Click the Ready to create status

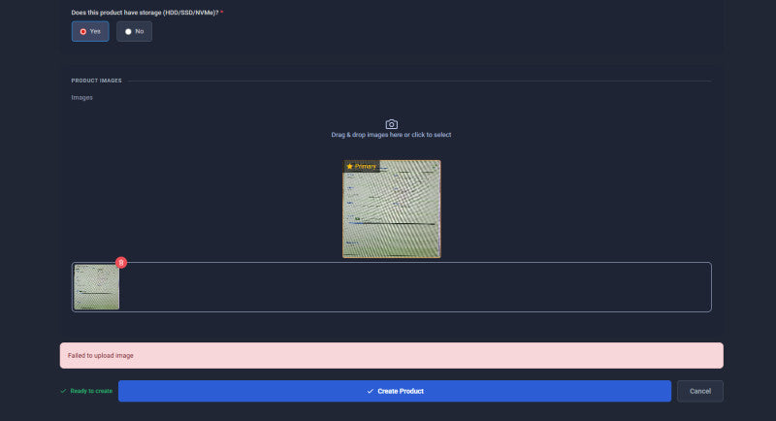(x=86, y=391)
